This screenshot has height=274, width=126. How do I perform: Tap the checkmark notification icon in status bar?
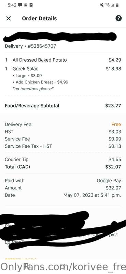pyautogui.click(x=31, y=5)
